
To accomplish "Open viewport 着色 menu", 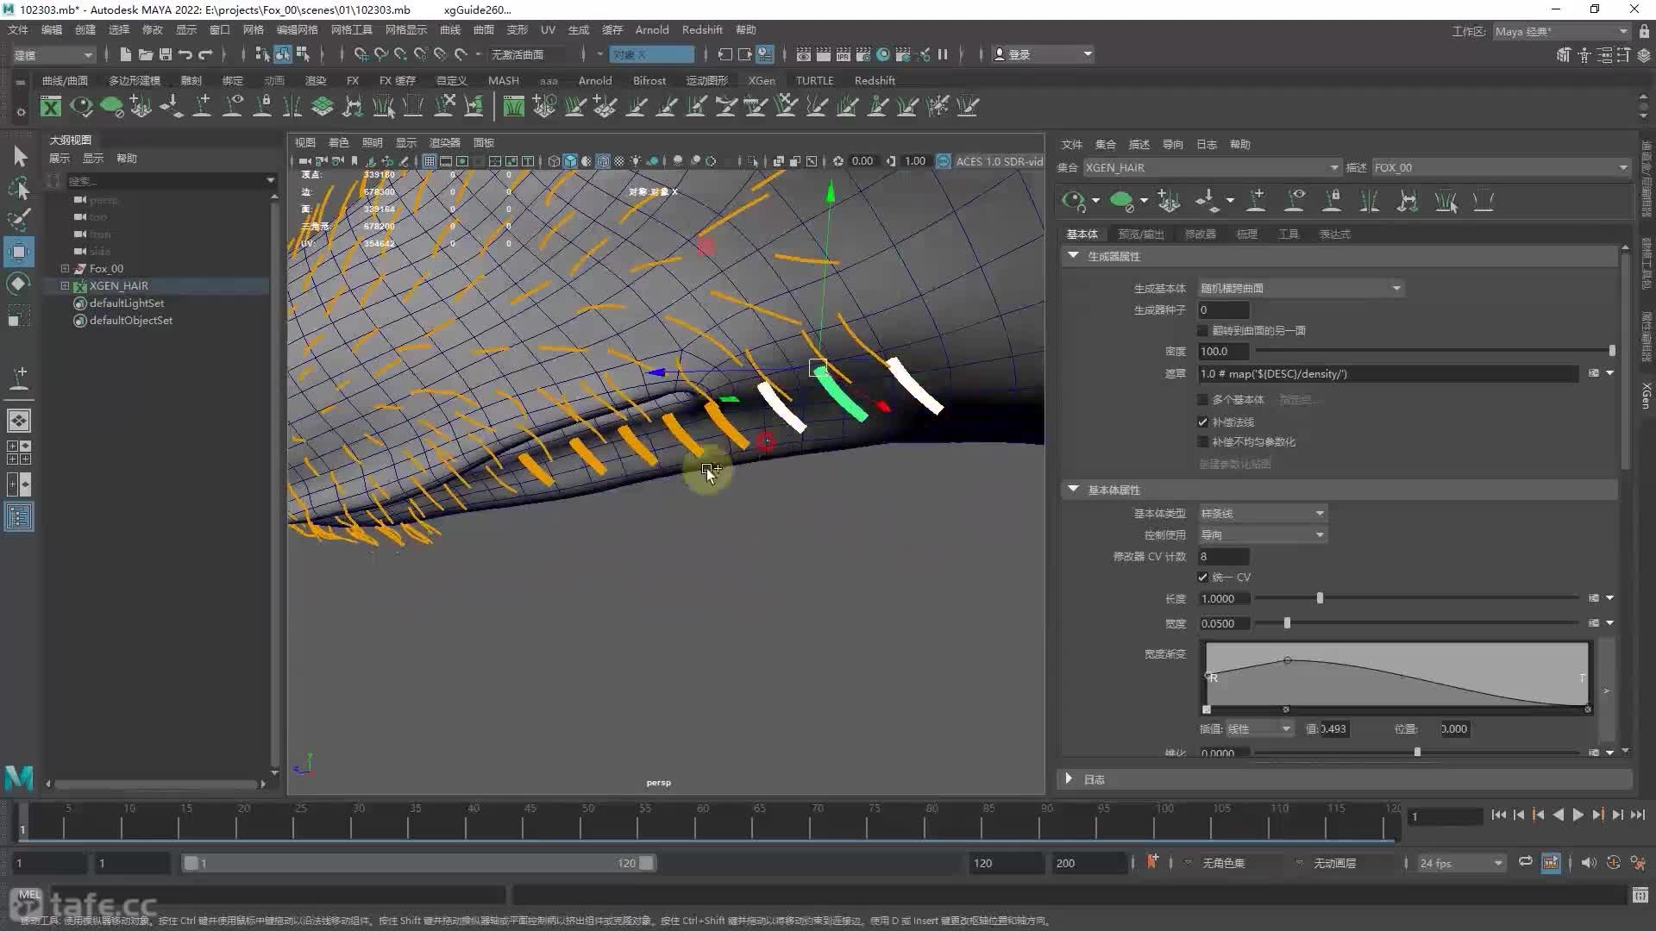I will coord(339,142).
